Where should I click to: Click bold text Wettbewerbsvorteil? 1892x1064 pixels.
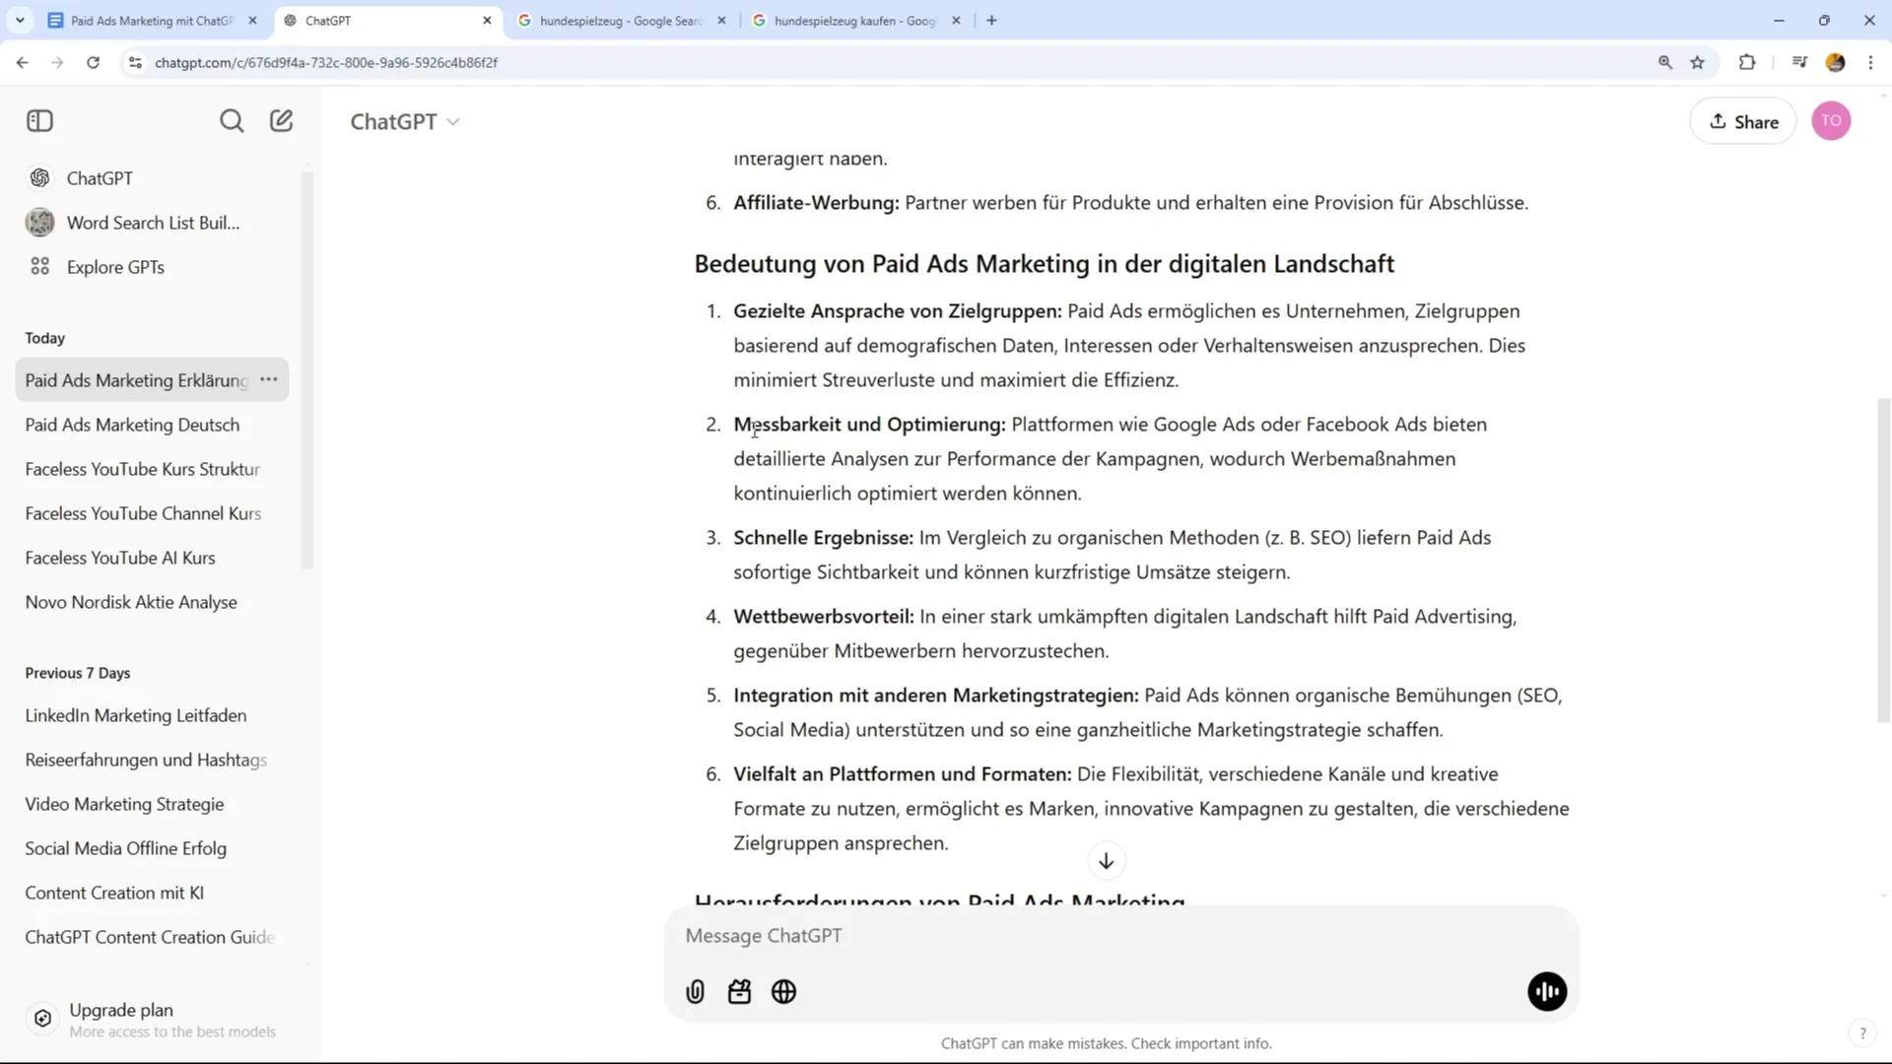point(824,617)
